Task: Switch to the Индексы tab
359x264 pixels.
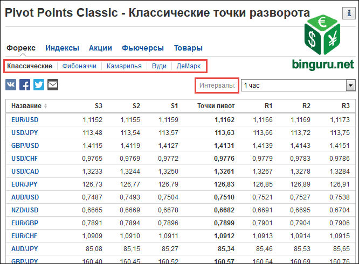Action: (62, 48)
